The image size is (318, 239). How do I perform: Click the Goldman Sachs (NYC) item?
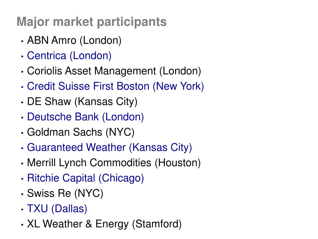click(81, 132)
